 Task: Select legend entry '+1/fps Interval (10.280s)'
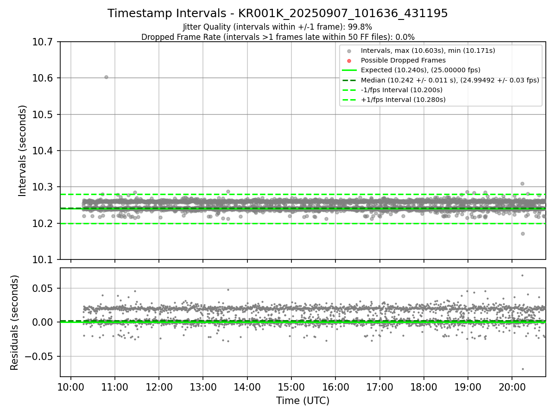point(403,100)
